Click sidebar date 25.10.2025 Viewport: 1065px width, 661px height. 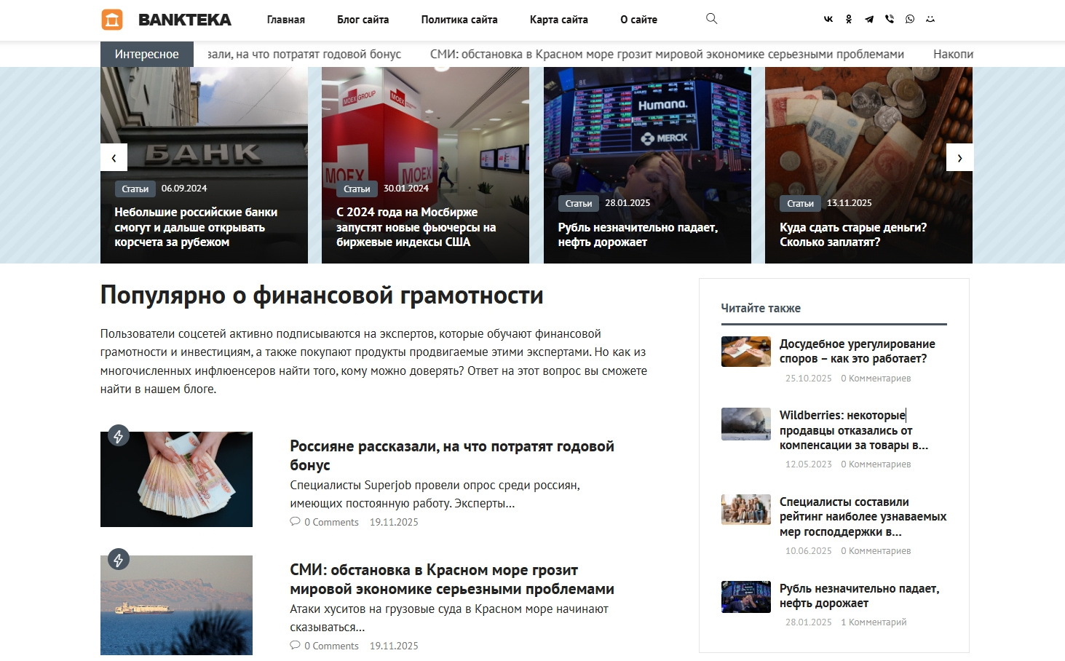[x=808, y=379]
